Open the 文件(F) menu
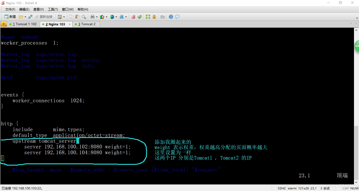Viewport: 359px width, 191px height. tap(10, 9)
